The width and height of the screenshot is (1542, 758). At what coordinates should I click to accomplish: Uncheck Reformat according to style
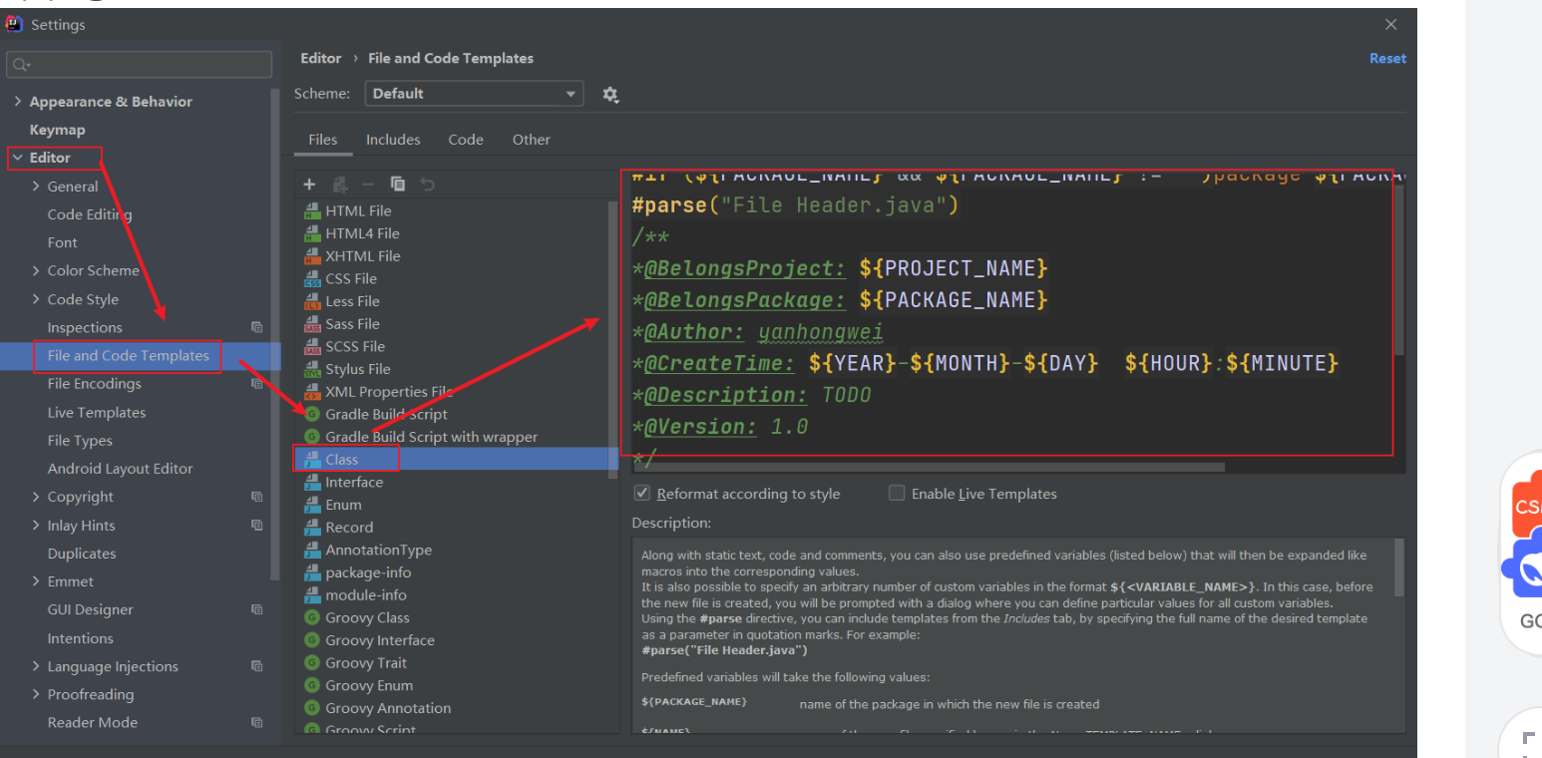(642, 494)
